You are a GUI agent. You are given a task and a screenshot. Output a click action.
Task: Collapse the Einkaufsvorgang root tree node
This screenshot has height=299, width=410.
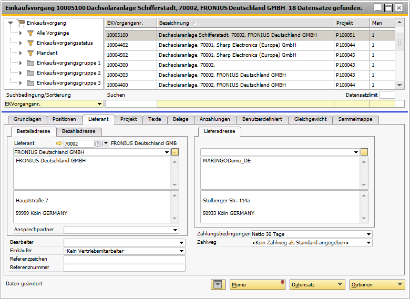pyautogui.click(x=10, y=23)
